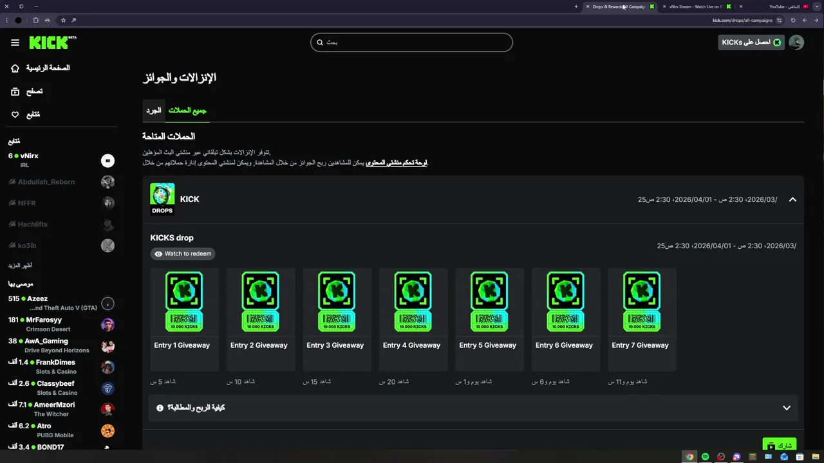Open AwA_Gaming recommended channel
Screen dimensions: 824x463
pyautogui.click(x=61, y=345)
